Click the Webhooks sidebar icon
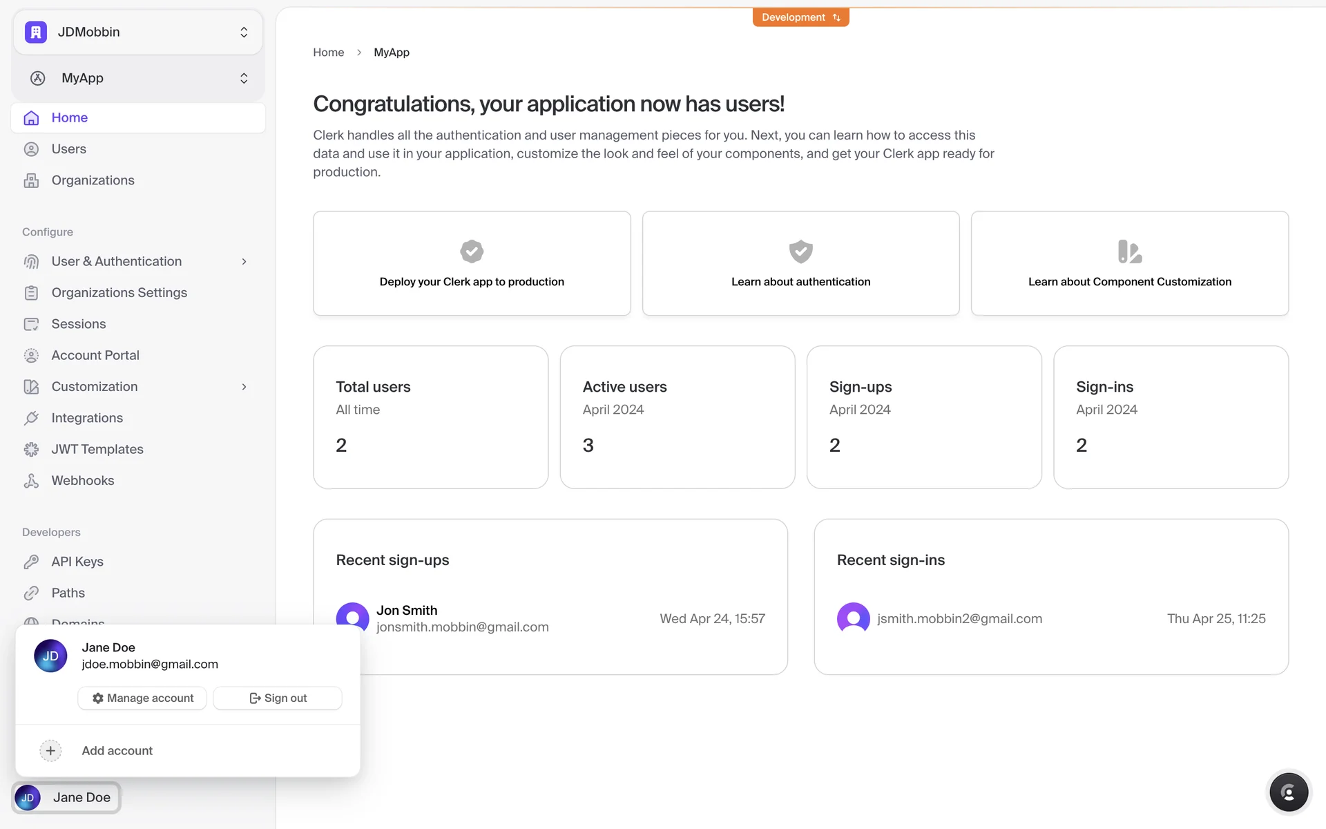This screenshot has height=829, width=1326. (x=31, y=481)
